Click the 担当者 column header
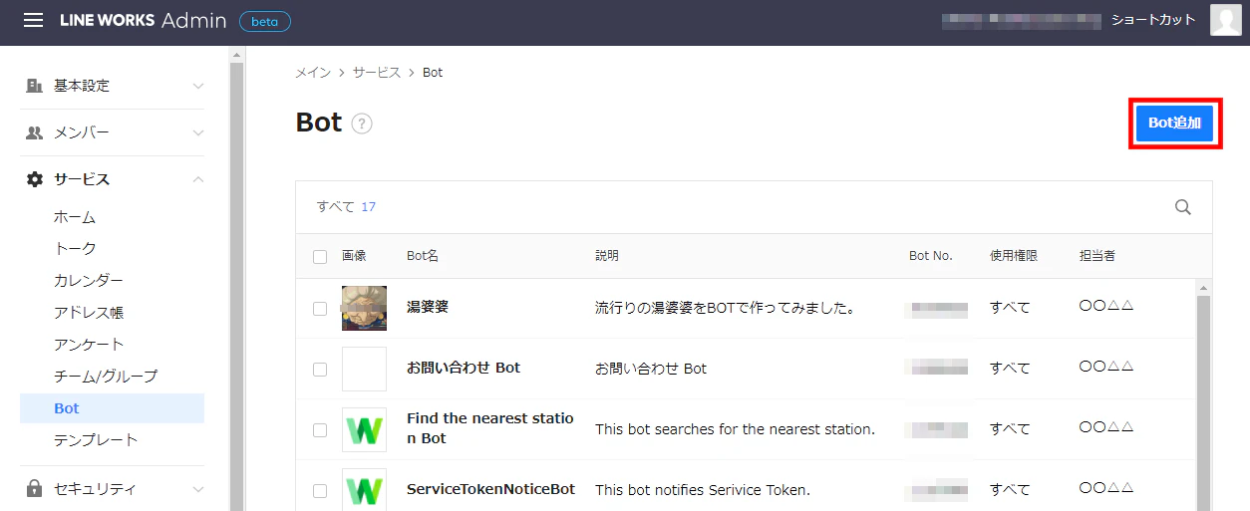Screen dimensions: 1250x511 pyautogui.click(x=1097, y=256)
